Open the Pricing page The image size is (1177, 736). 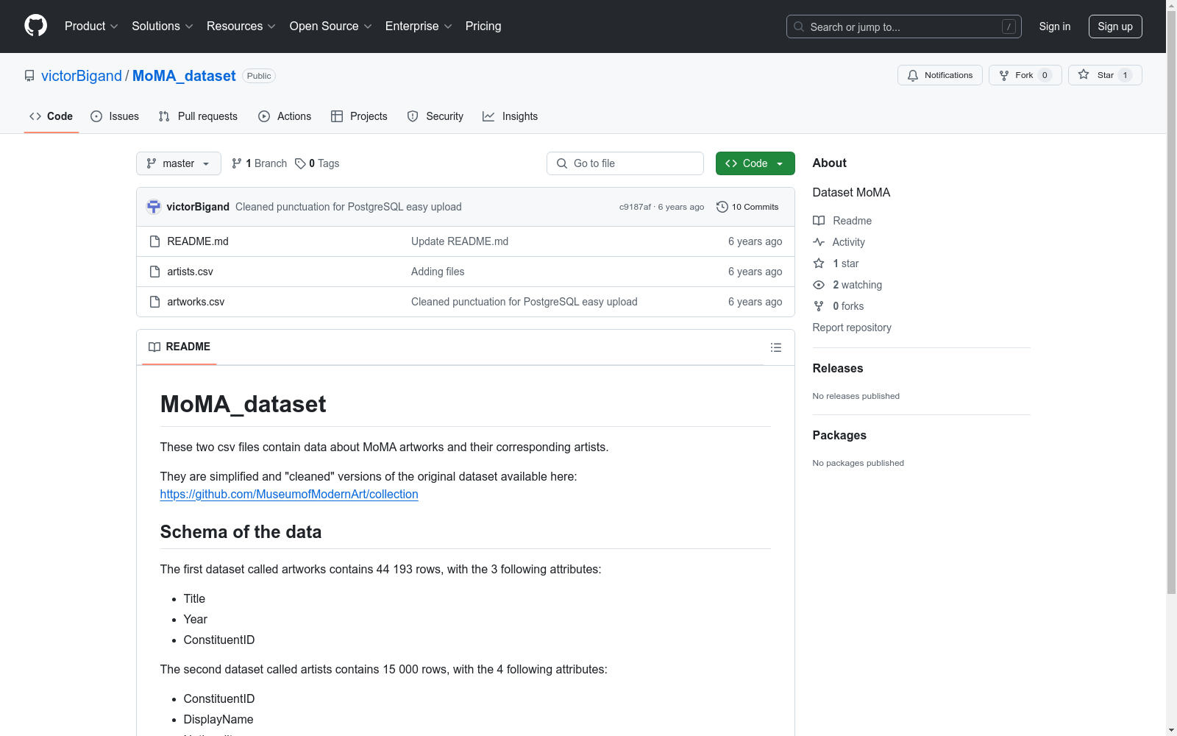pyautogui.click(x=483, y=26)
